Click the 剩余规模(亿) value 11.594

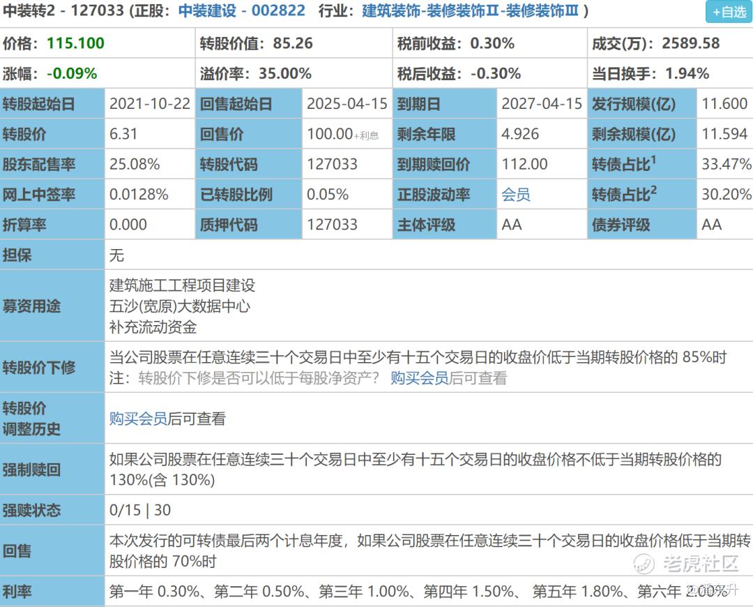(724, 134)
